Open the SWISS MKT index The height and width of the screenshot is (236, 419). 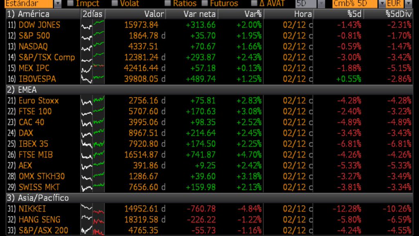coord(39,187)
